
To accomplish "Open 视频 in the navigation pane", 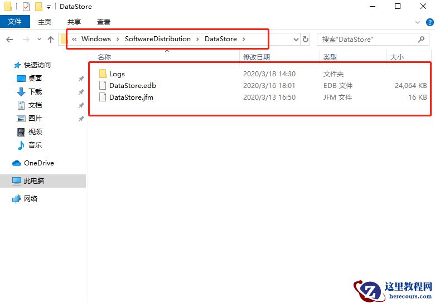I will pyautogui.click(x=35, y=132).
